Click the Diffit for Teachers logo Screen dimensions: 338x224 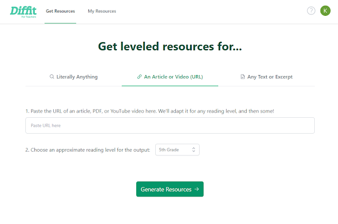pos(23,12)
